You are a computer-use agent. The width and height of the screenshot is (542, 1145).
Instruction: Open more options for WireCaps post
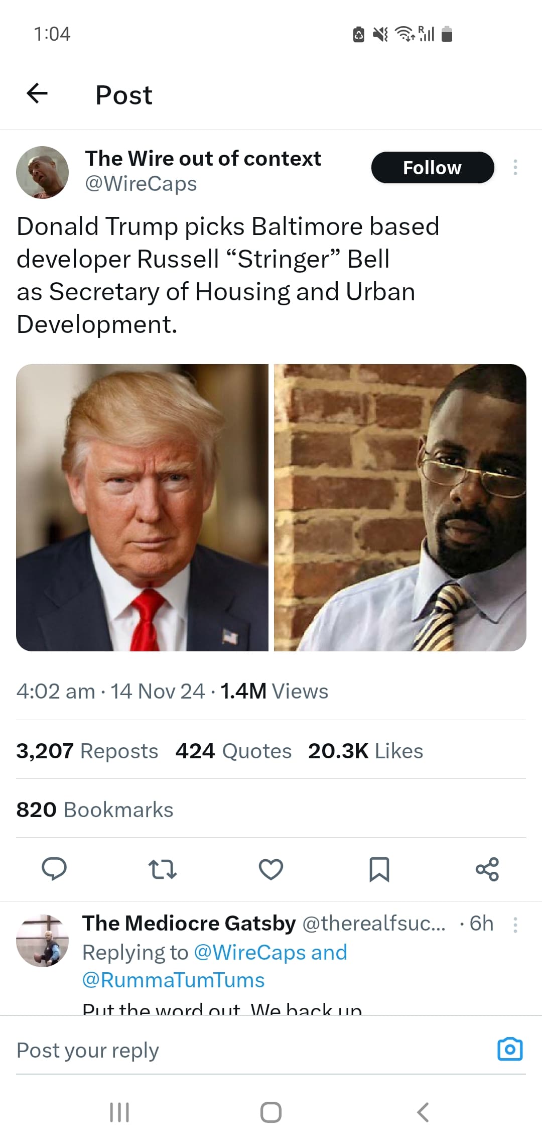click(x=515, y=167)
